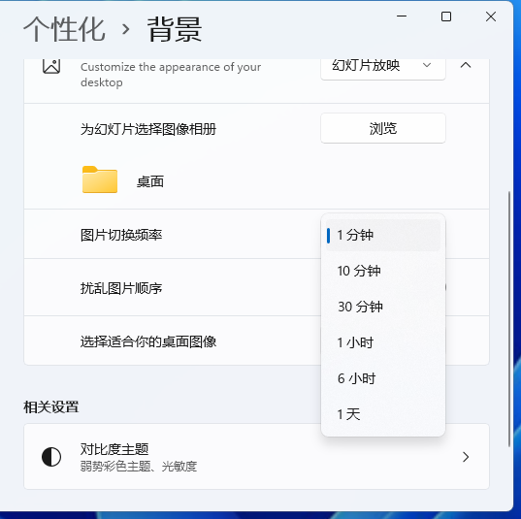
Task: Maximize the settings window
Action: 446,16
